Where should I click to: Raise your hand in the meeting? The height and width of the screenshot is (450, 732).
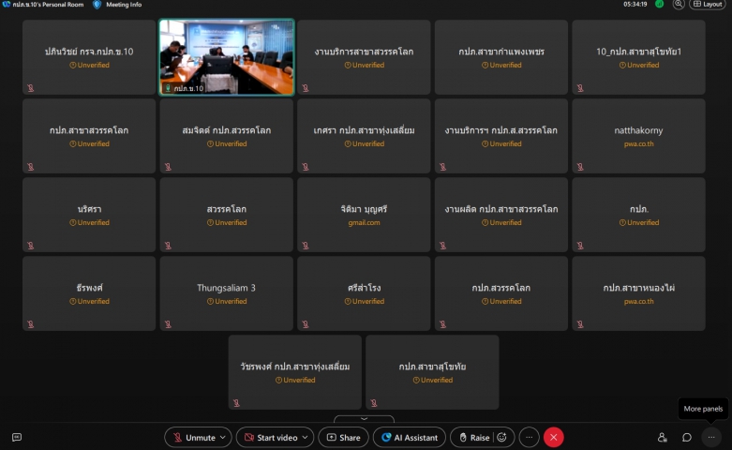[x=472, y=437]
